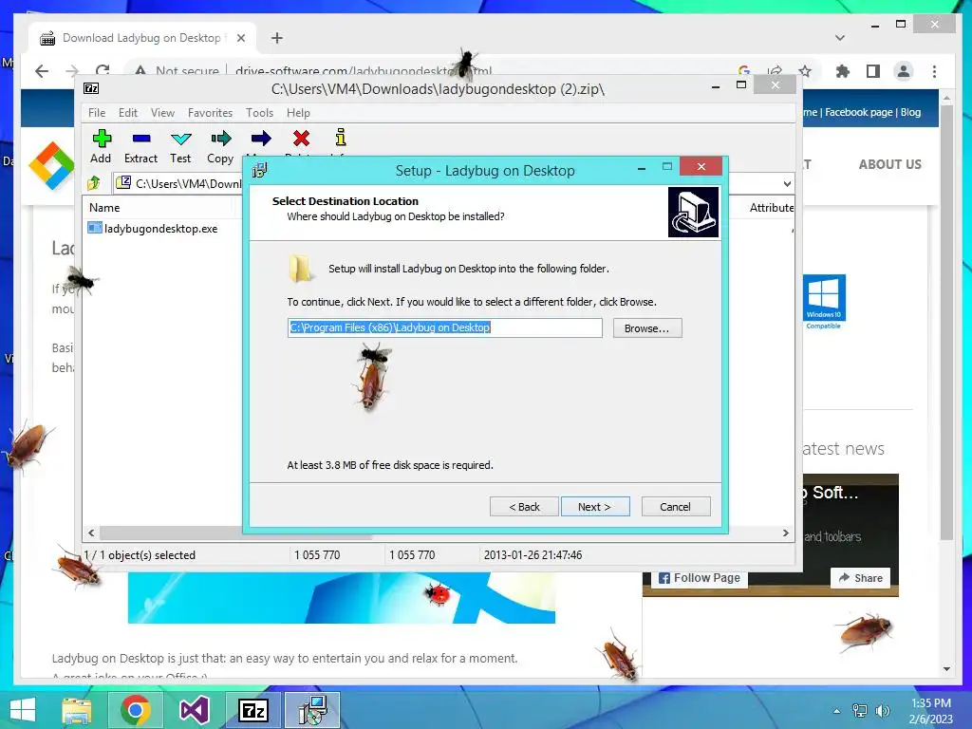The width and height of the screenshot is (972, 729).
Task: Open Edit menu in 7-Zip
Action: pos(128,113)
